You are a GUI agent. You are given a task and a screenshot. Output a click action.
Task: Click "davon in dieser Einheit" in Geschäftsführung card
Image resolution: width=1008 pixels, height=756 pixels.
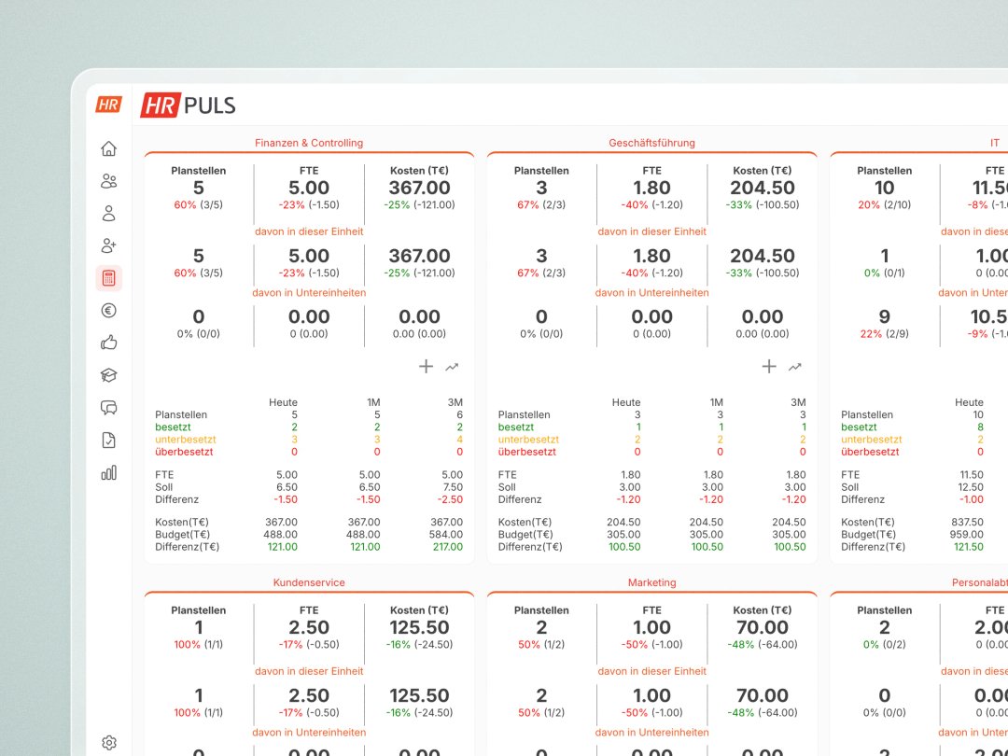coord(651,231)
